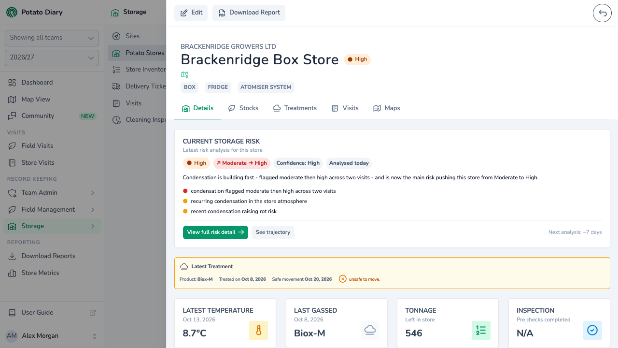Click the Confidence: High badge
The height and width of the screenshot is (348, 618).
coord(298,163)
